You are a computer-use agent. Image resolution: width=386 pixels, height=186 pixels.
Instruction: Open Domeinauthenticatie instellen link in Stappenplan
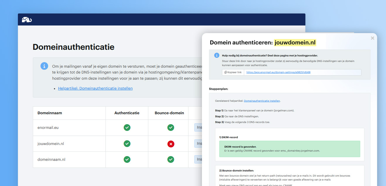point(262,101)
